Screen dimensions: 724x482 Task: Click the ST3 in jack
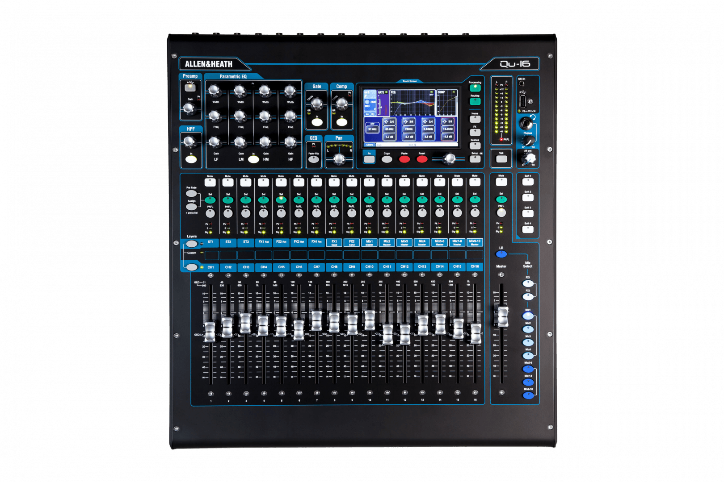pyautogui.click(x=522, y=83)
